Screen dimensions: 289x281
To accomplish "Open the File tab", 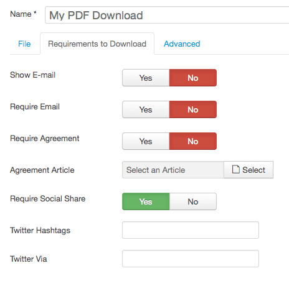I will pos(24,44).
